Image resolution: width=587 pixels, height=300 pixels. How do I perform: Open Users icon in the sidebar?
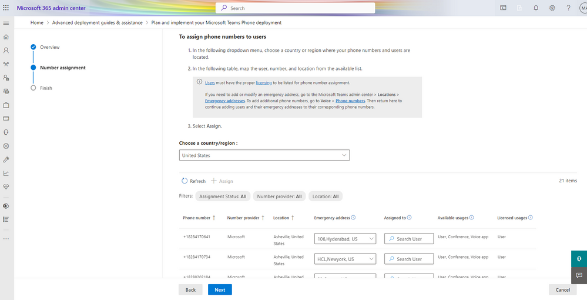pyautogui.click(x=6, y=50)
